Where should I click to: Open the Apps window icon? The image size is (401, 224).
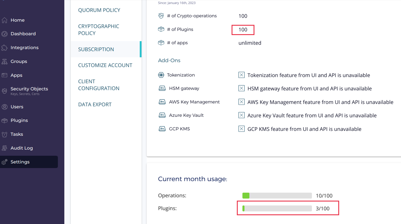click(4, 75)
